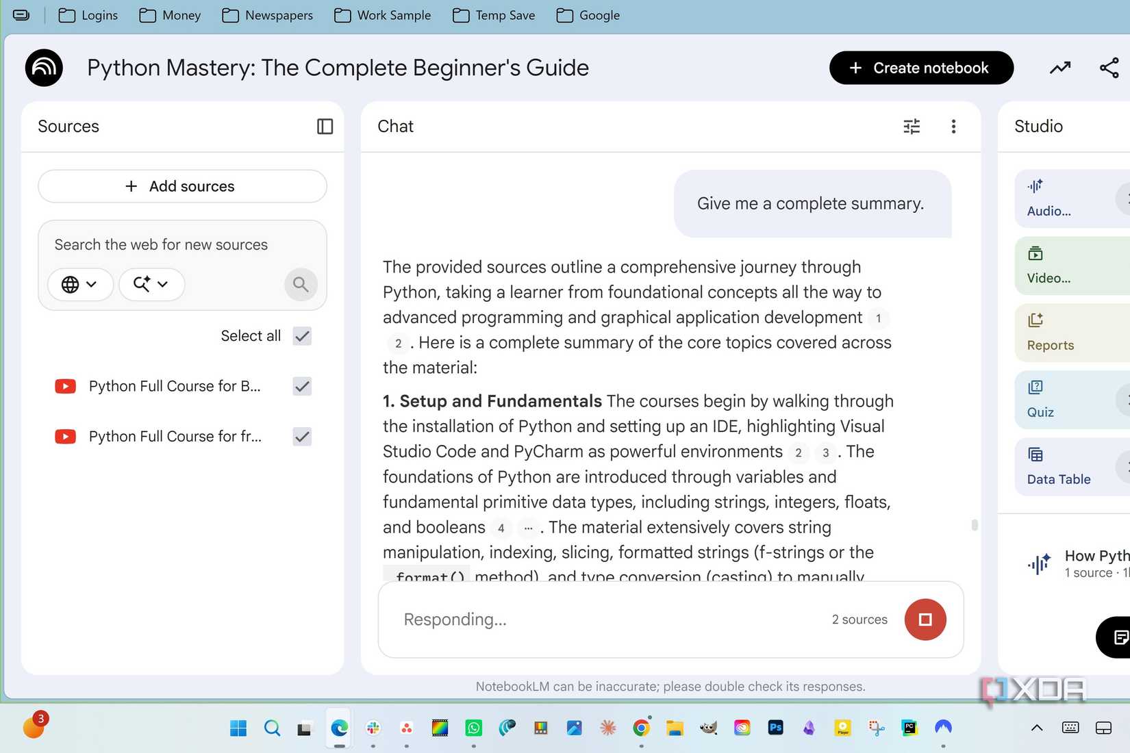This screenshot has width=1130, height=753.
Task: Open PyCharm from the taskbar
Action: (x=909, y=728)
